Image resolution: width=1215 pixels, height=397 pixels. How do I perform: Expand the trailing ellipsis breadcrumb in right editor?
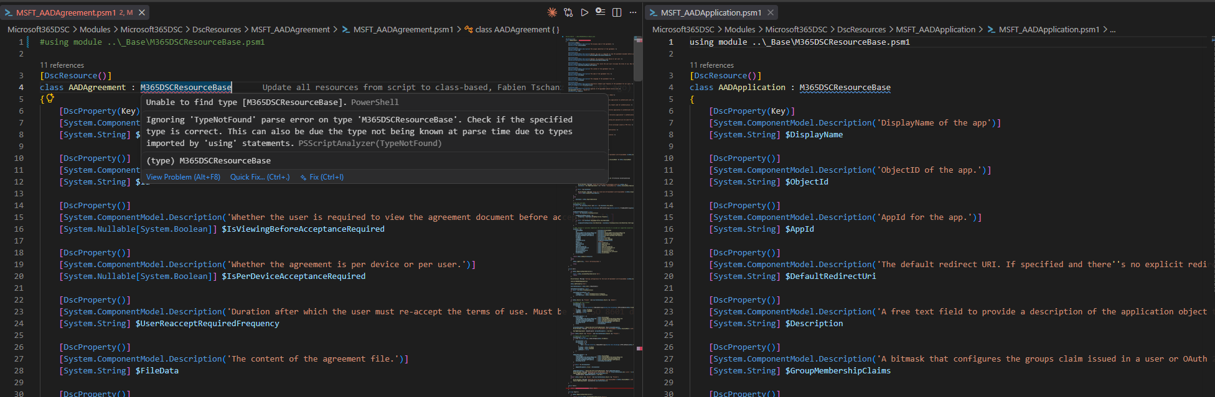click(x=1112, y=29)
